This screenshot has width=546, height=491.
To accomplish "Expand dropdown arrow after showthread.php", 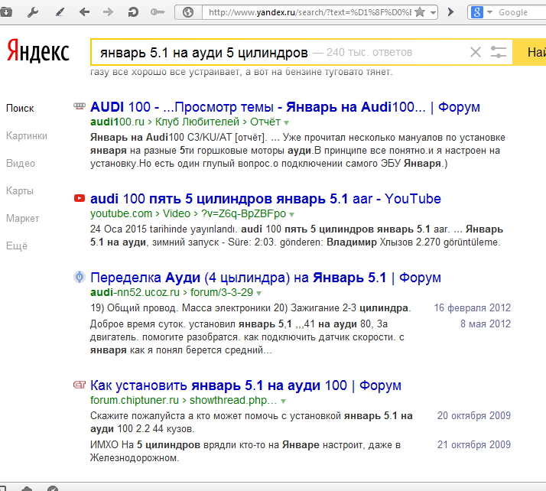I will point(284,402).
